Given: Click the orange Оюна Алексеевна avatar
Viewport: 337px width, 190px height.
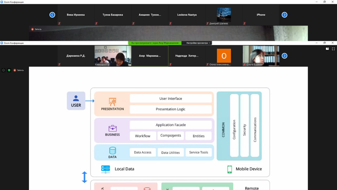Looking at the screenshot, I should [224, 56].
